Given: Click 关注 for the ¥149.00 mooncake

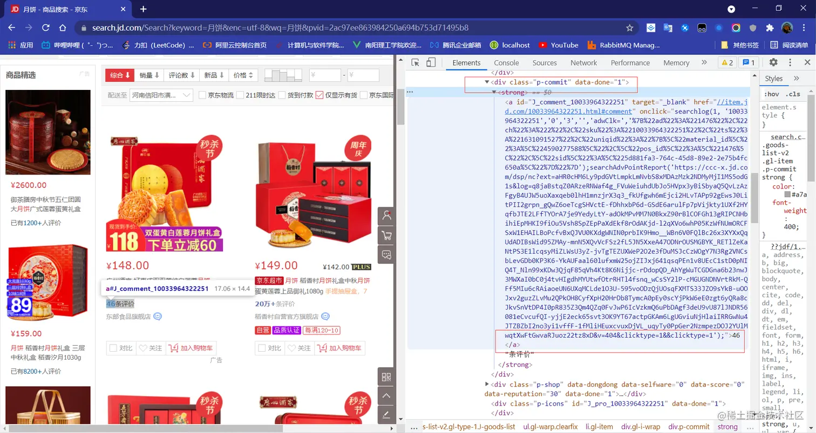Looking at the screenshot, I should click(x=300, y=348).
